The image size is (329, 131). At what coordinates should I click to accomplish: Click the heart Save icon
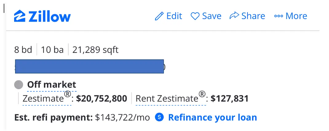tap(195, 16)
